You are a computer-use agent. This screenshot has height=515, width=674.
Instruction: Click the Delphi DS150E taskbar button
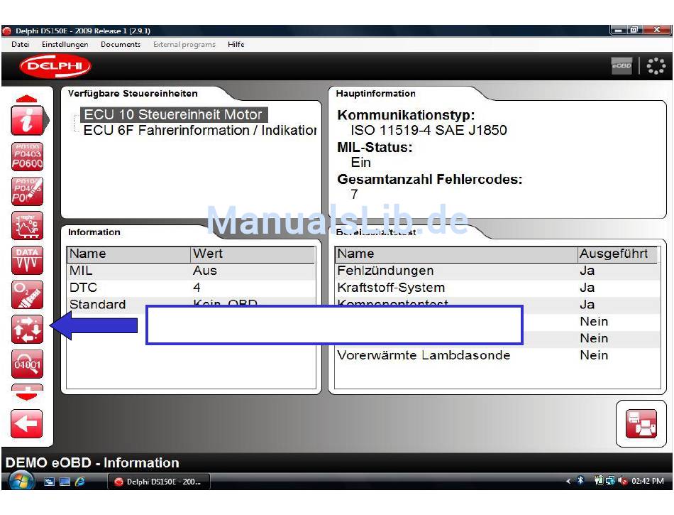pyautogui.click(x=159, y=482)
